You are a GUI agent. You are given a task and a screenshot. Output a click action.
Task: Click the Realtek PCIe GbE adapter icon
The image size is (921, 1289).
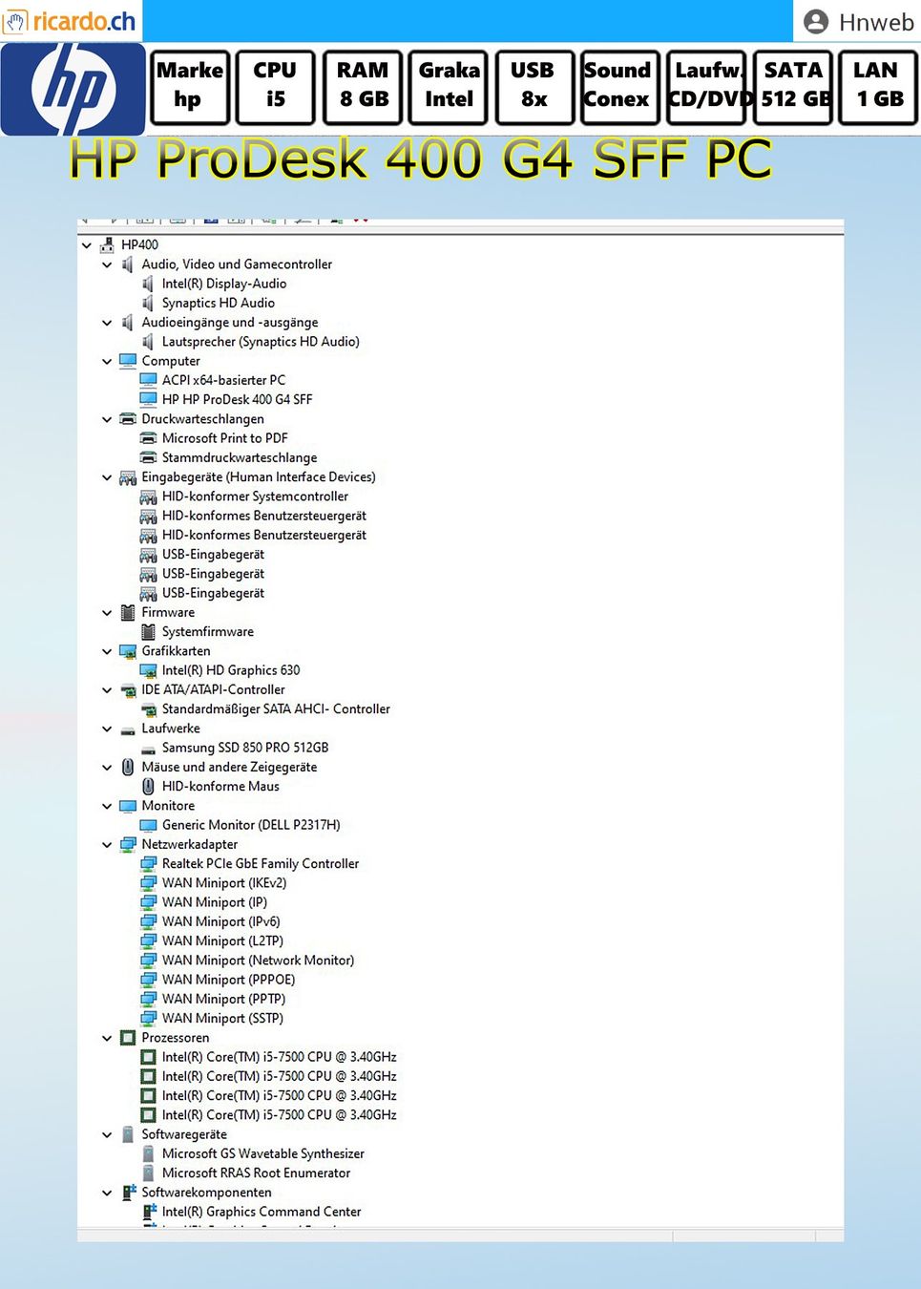coord(148,864)
